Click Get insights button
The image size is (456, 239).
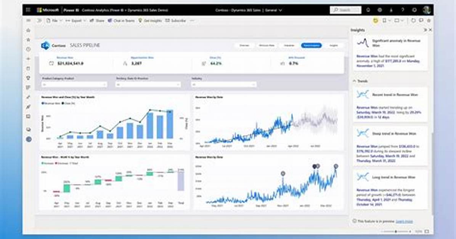click(150, 21)
